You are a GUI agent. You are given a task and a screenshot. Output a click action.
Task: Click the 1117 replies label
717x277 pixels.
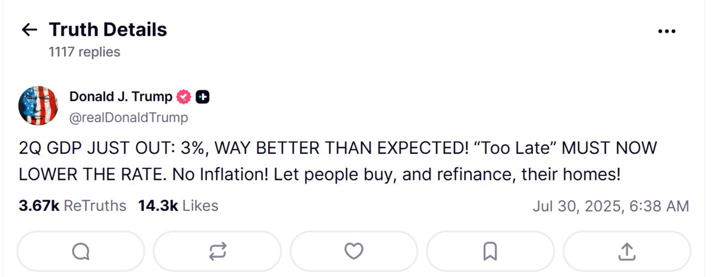click(84, 52)
